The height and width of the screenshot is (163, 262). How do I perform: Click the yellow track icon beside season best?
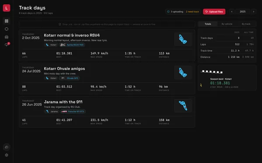click(x=201, y=85)
